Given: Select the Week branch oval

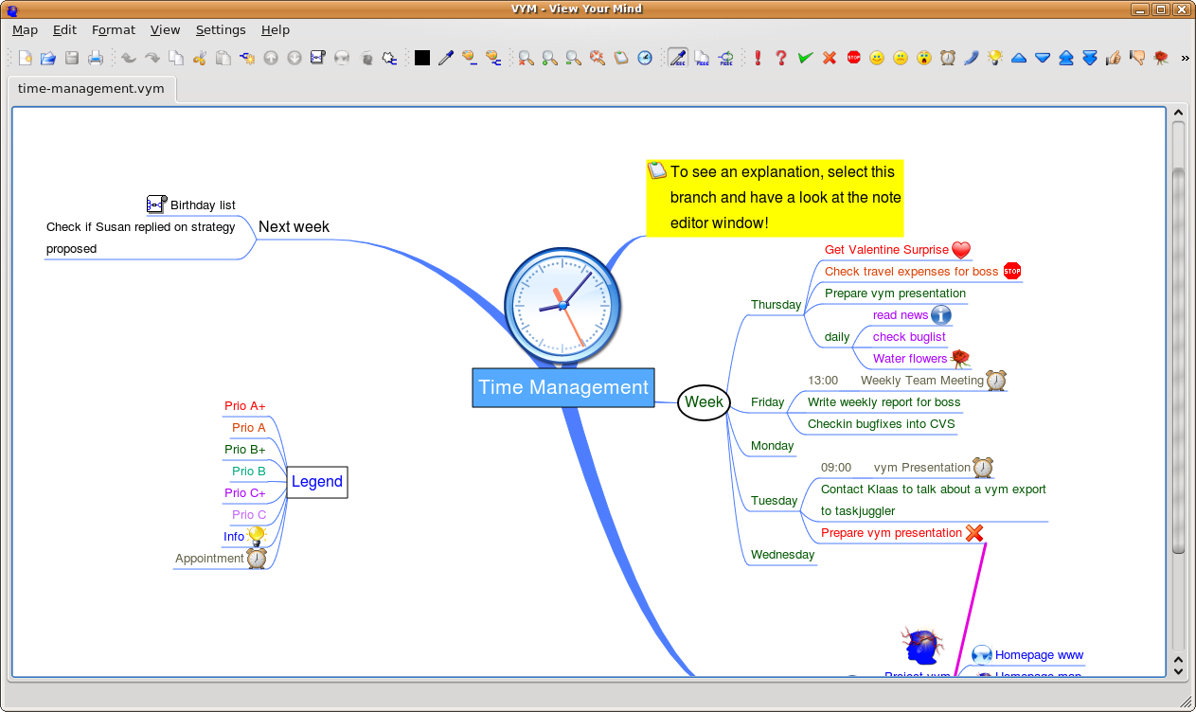Looking at the screenshot, I should coord(704,402).
